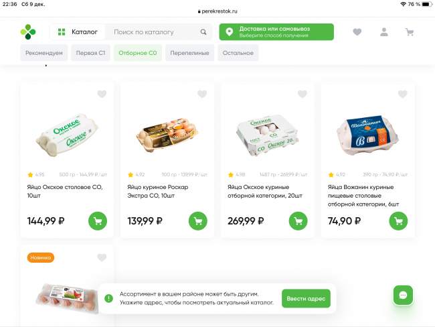Screen dimensions: 435x327
Task: Add Яйцо Окское столовое 10шт to cart
Action: click(x=98, y=221)
